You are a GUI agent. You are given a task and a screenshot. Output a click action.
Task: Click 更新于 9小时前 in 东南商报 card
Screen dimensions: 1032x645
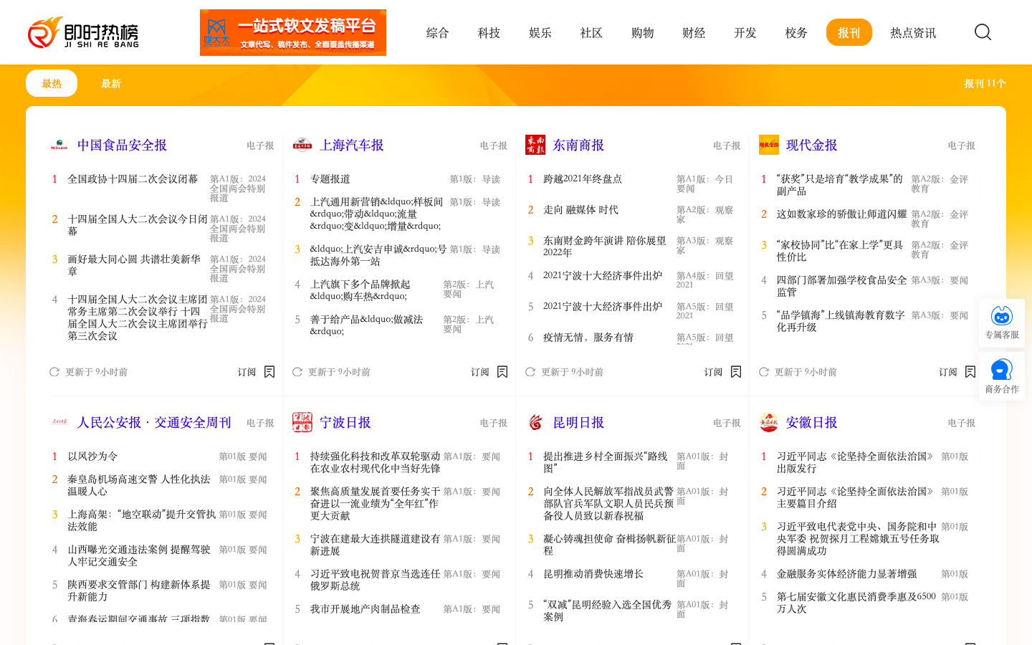point(573,372)
